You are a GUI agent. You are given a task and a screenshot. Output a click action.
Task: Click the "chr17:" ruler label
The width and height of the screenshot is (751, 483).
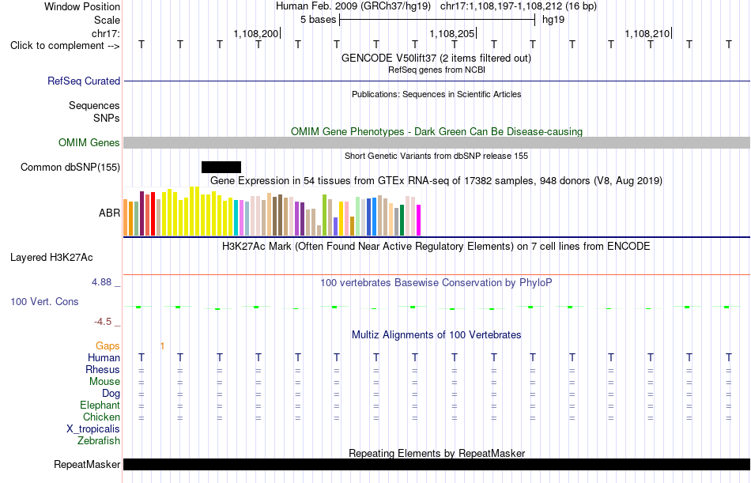click(x=106, y=33)
